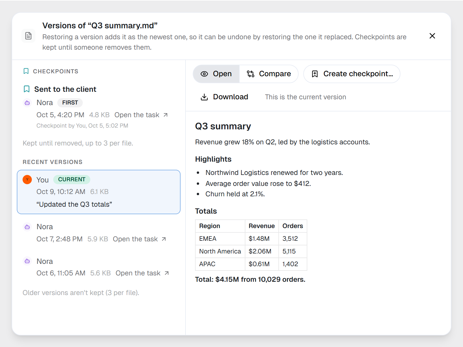The width and height of the screenshot is (463, 347).
Task: Switch to the Compare view tab
Action: coord(269,74)
